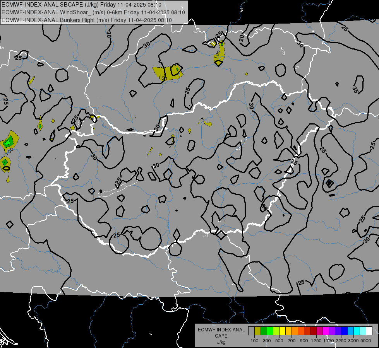Click the 1750 legend value
The image size is (379, 348).
(x=329, y=341)
